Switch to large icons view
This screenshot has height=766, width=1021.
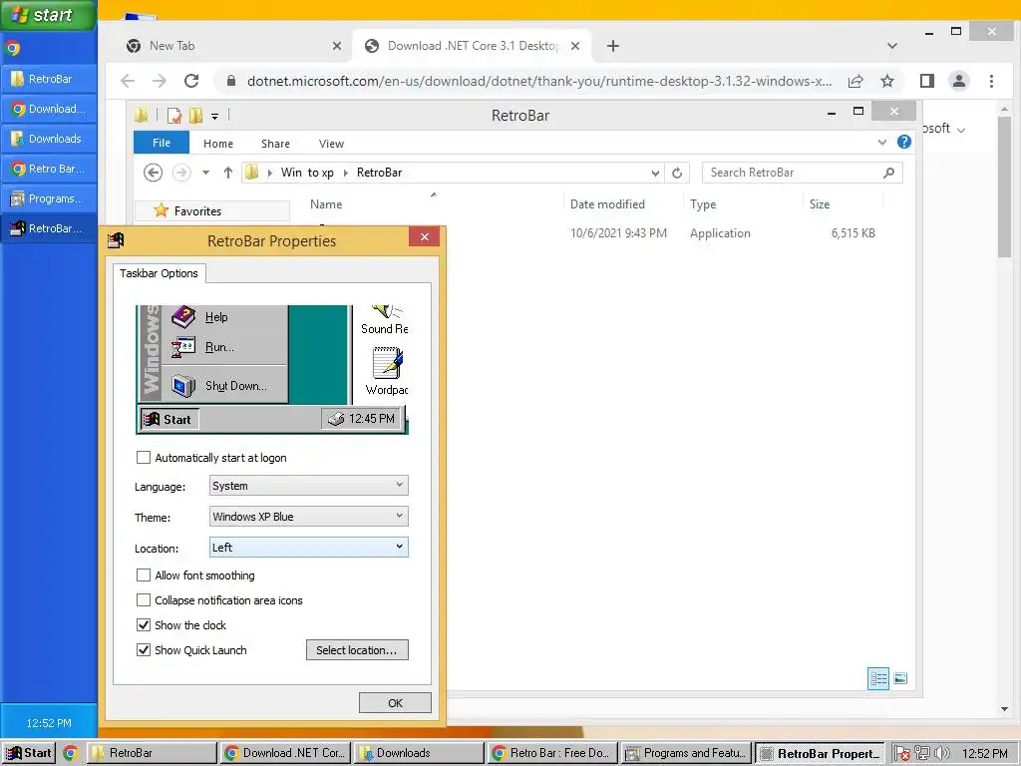click(x=900, y=678)
